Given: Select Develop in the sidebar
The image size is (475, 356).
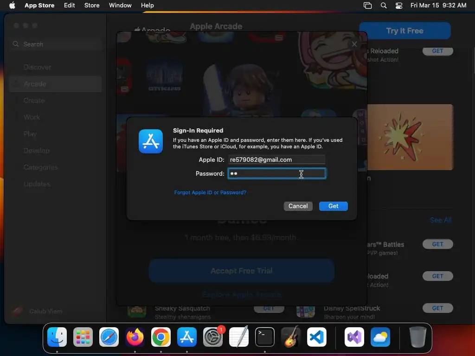Looking at the screenshot, I should [56, 151].
